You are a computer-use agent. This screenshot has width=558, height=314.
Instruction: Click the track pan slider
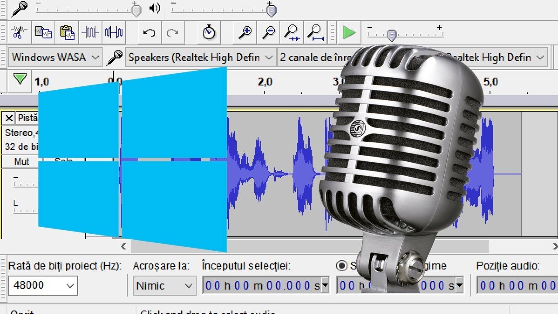click(25, 207)
